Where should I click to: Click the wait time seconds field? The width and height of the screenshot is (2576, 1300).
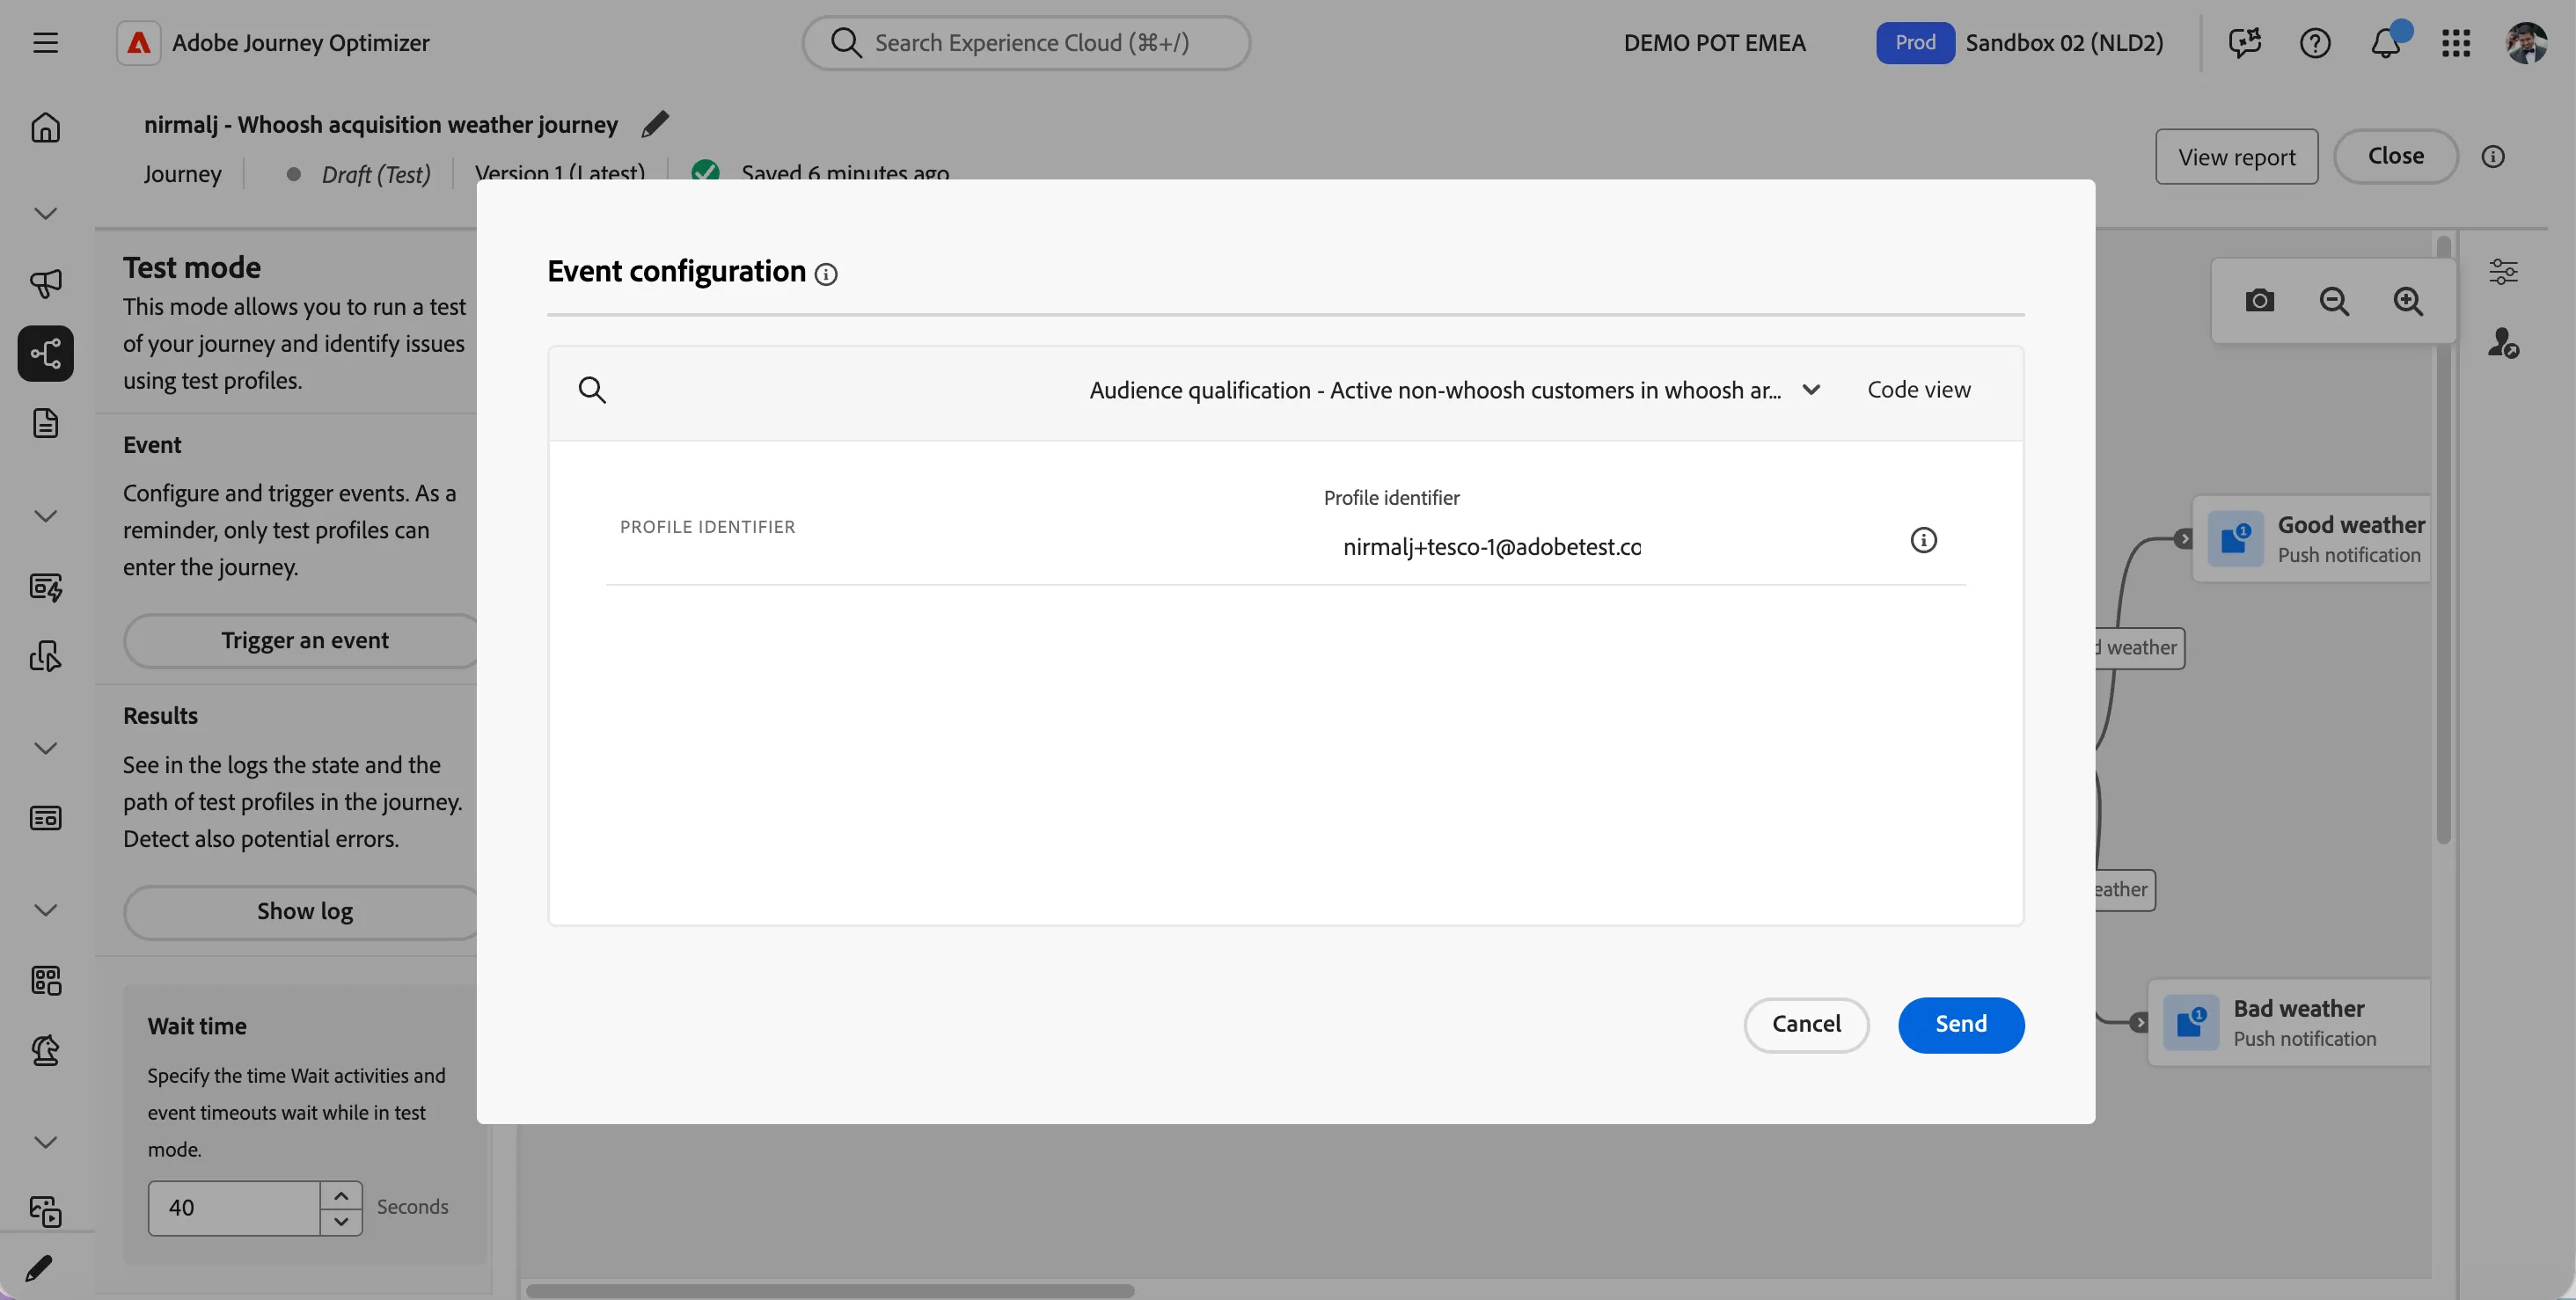pos(234,1208)
